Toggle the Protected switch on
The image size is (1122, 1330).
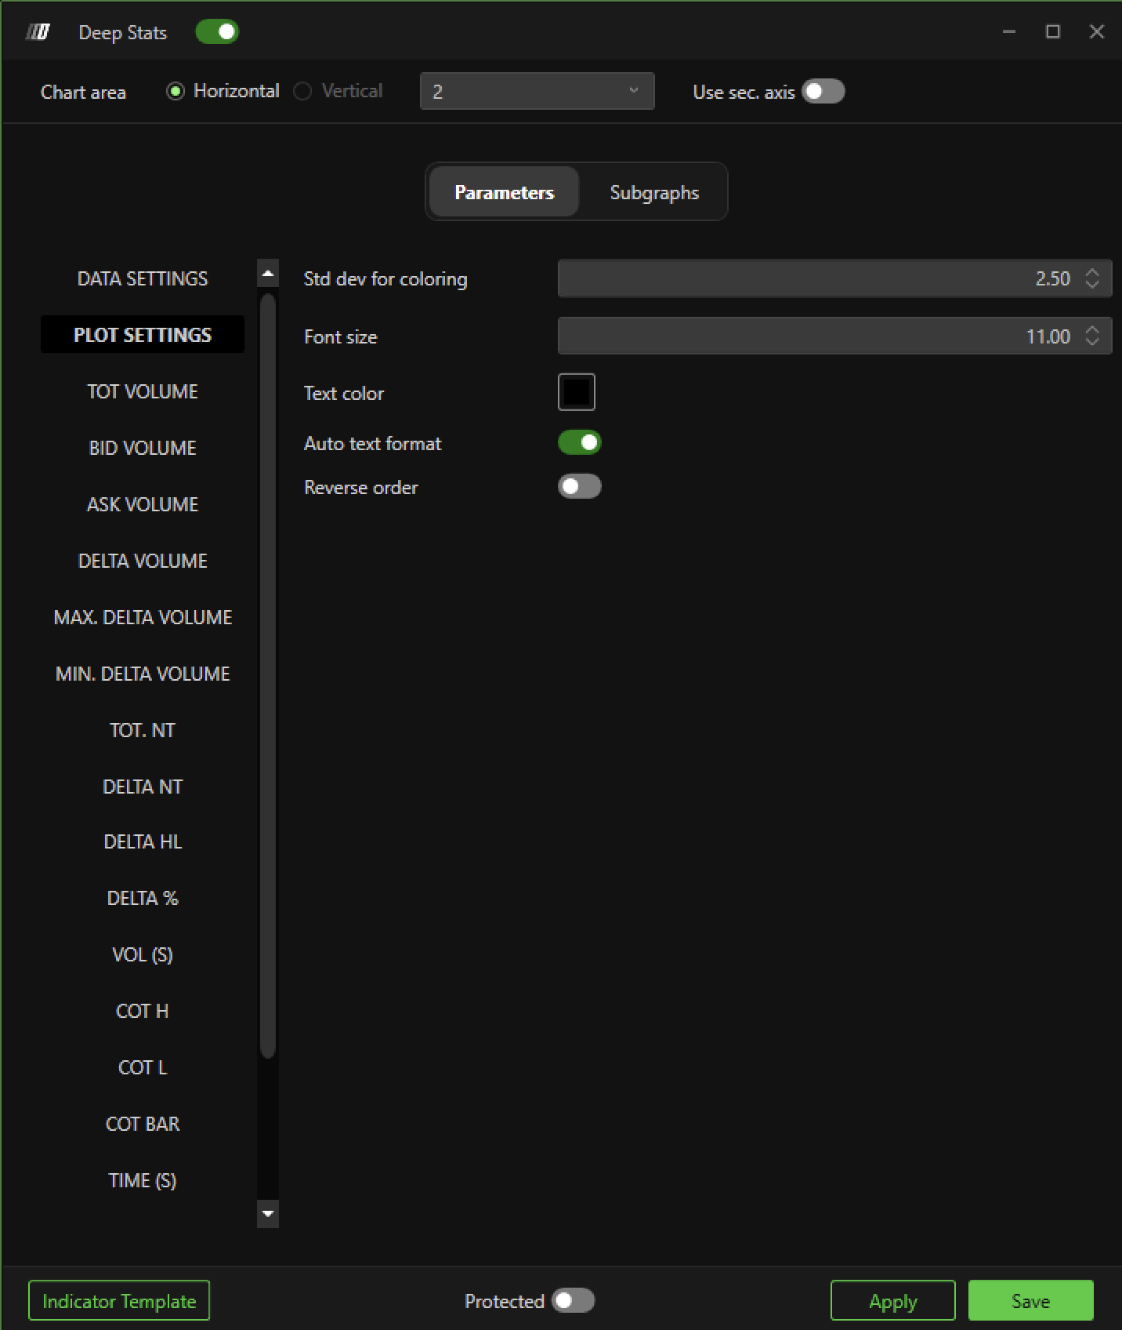pos(573,1301)
